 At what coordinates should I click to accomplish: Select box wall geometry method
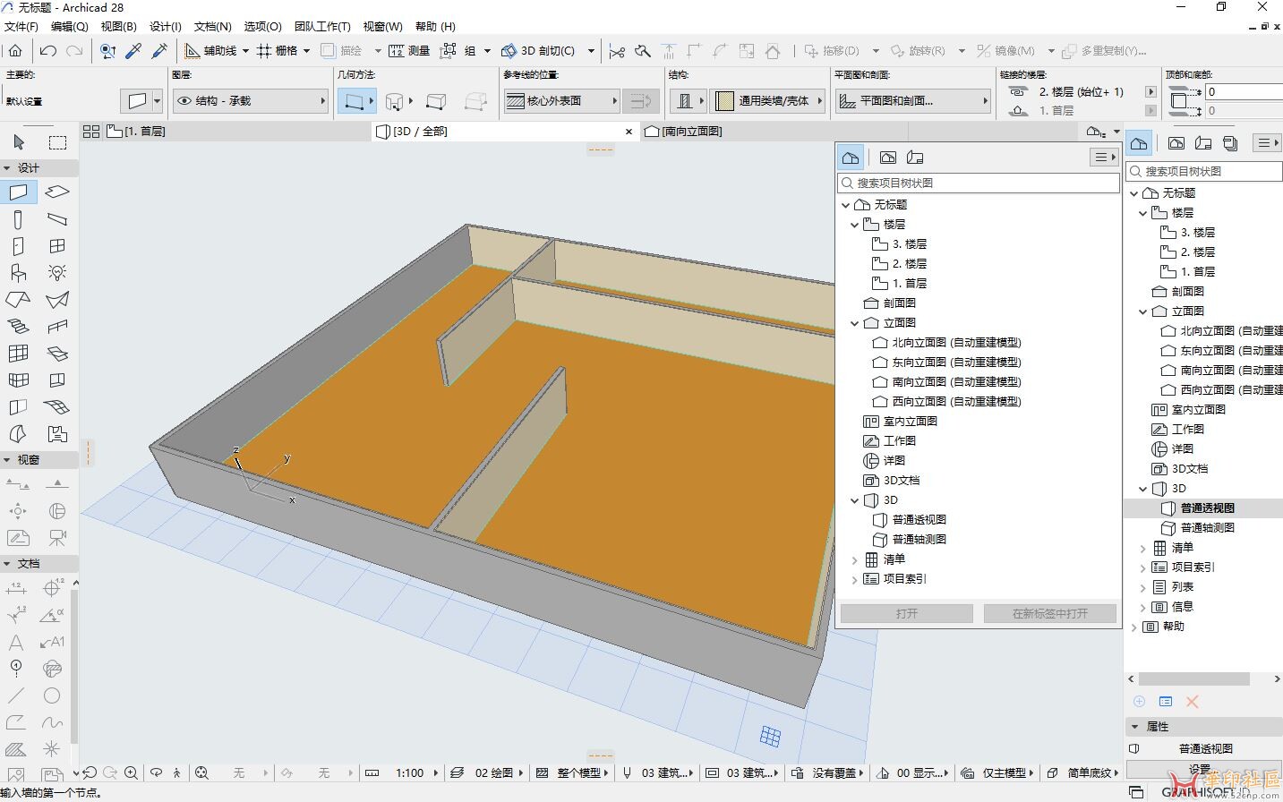(436, 101)
